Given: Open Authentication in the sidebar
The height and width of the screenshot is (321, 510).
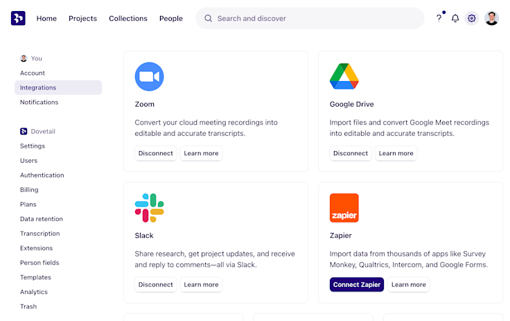Looking at the screenshot, I should click(x=42, y=175).
